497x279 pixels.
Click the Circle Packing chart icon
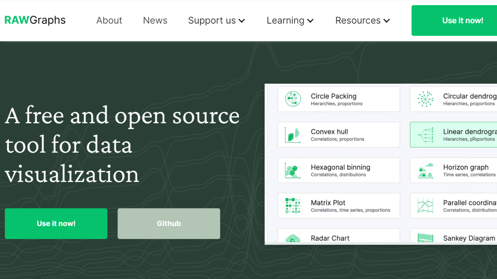(293, 99)
